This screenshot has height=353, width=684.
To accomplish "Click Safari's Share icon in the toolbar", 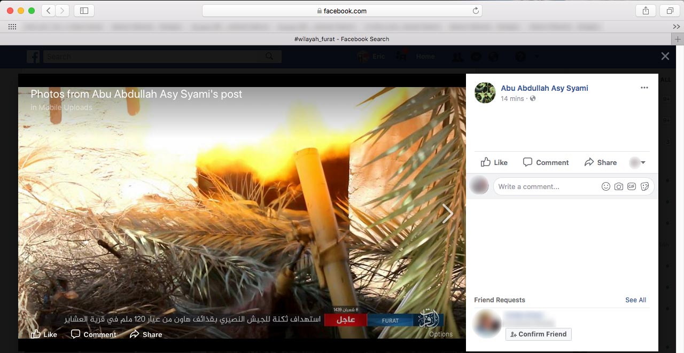I will tap(646, 11).
